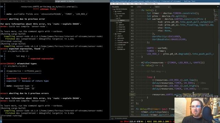This screenshot has width=220, height=123.
Task: Click the editor vertical scrollbar
Action: point(219,61)
